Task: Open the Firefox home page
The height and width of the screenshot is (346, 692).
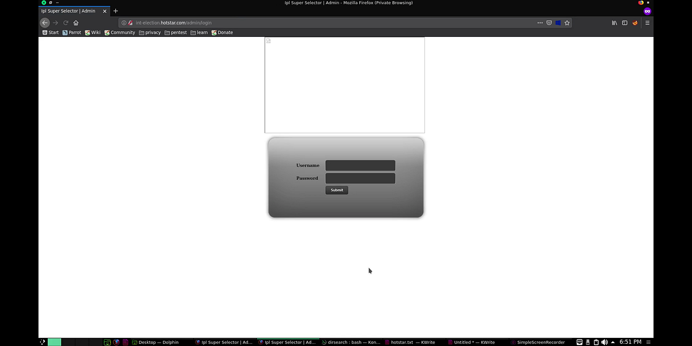Action: click(x=76, y=22)
